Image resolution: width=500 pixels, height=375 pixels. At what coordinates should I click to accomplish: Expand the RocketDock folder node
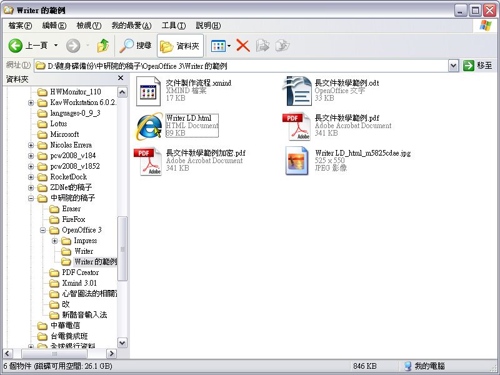click(31, 177)
